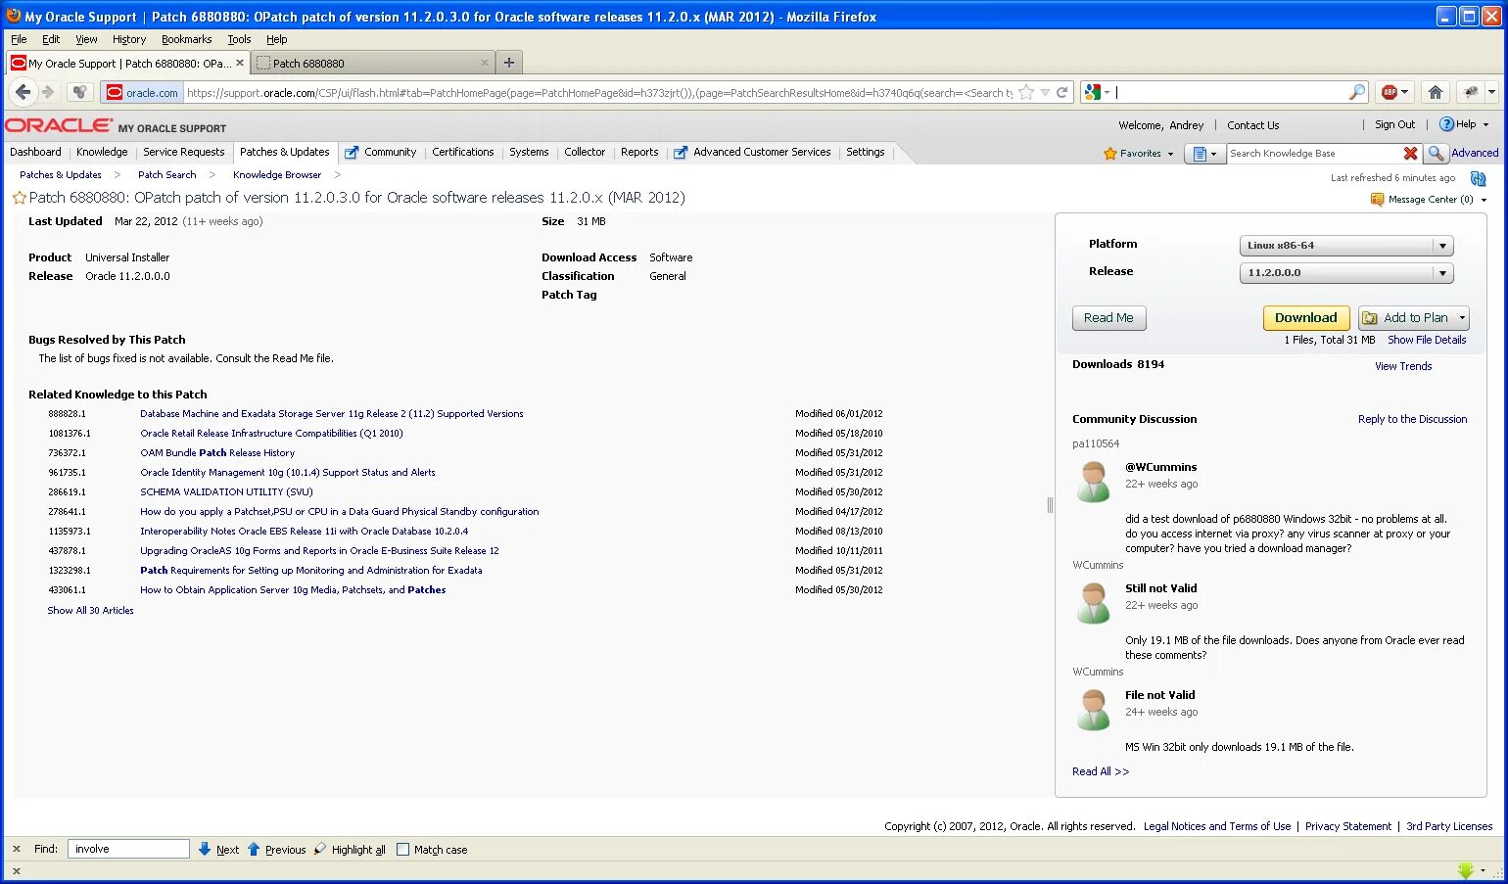Open the Tools menu
The height and width of the screenshot is (884, 1508).
click(x=239, y=39)
